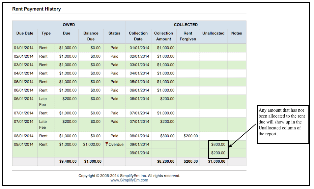Select the Collection Date column header
This screenshot has height=189, width=314.
(x=138, y=36)
